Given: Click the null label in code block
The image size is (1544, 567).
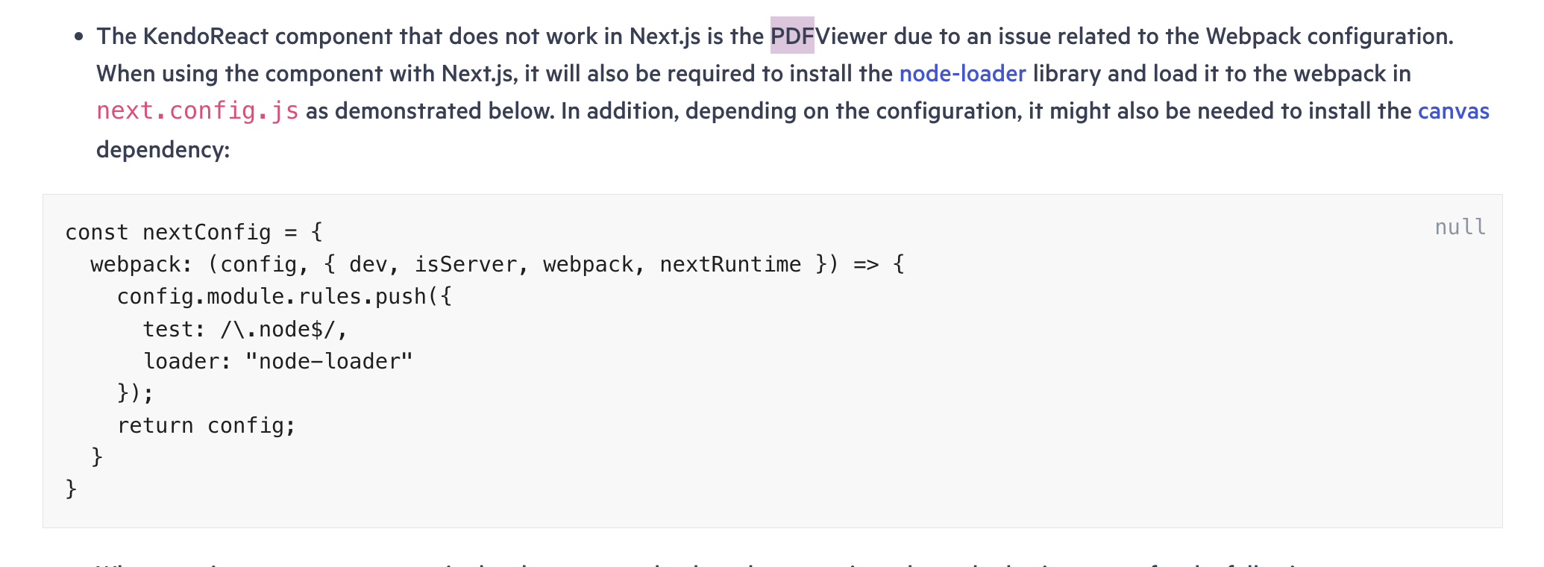Looking at the screenshot, I should tap(1460, 227).
